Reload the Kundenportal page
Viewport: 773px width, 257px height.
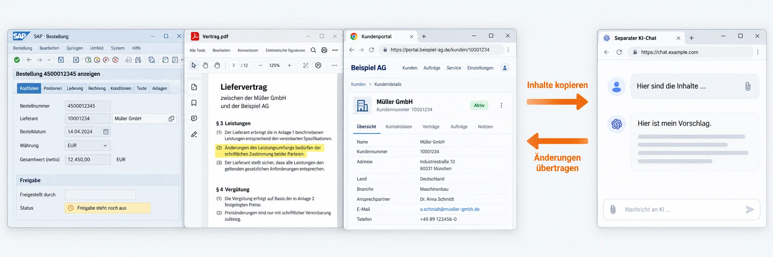pyautogui.click(x=371, y=50)
